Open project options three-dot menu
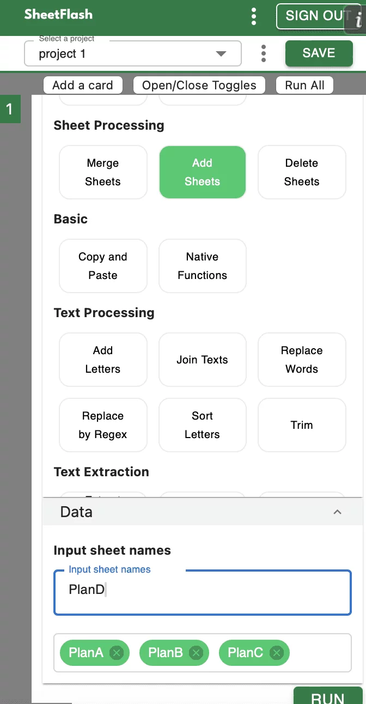366x704 pixels. click(264, 53)
